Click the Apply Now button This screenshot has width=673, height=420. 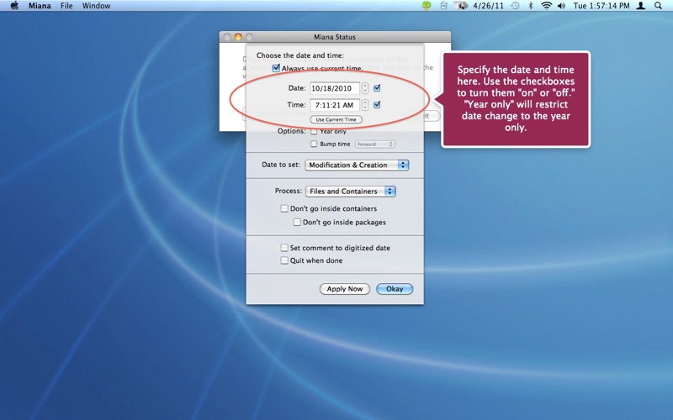345,289
